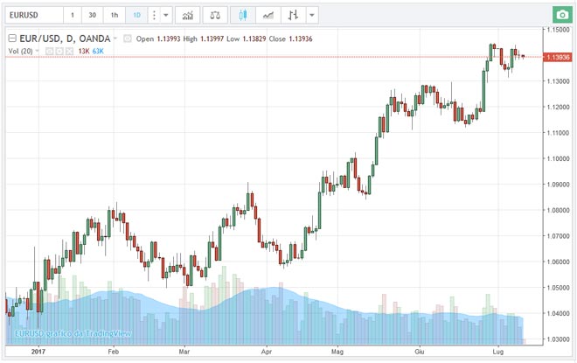
Task: Open the chart style dropdown arrow
Action: click(313, 16)
